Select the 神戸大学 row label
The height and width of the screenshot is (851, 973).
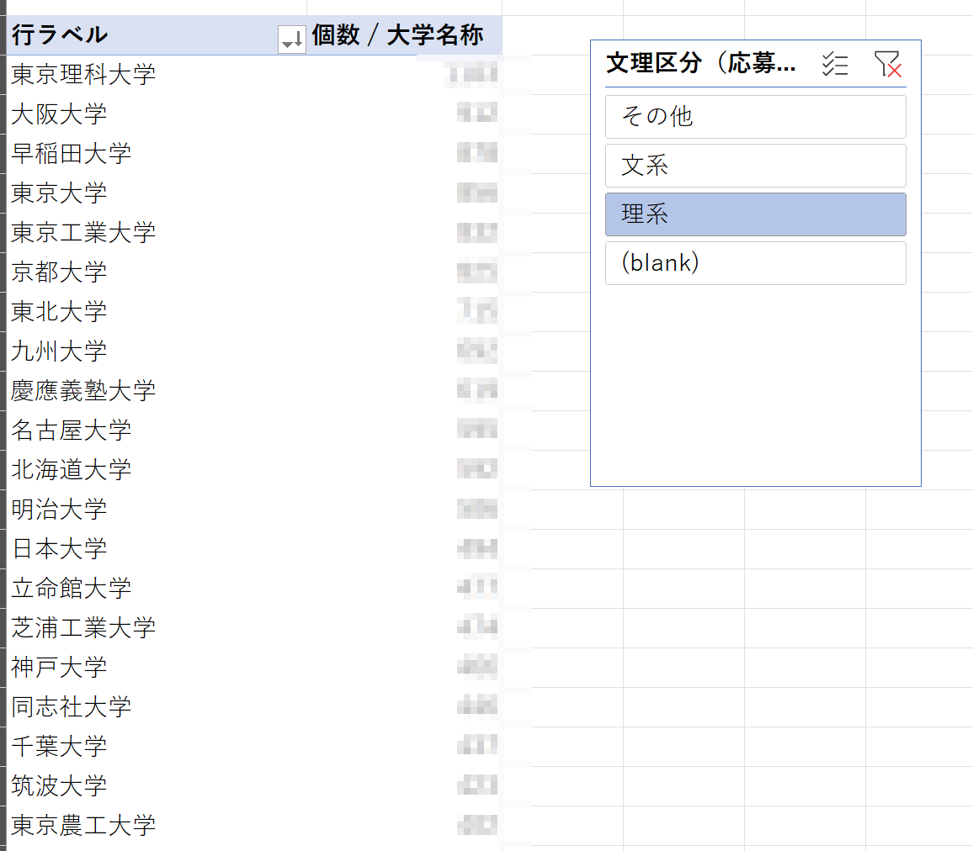coord(59,668)
